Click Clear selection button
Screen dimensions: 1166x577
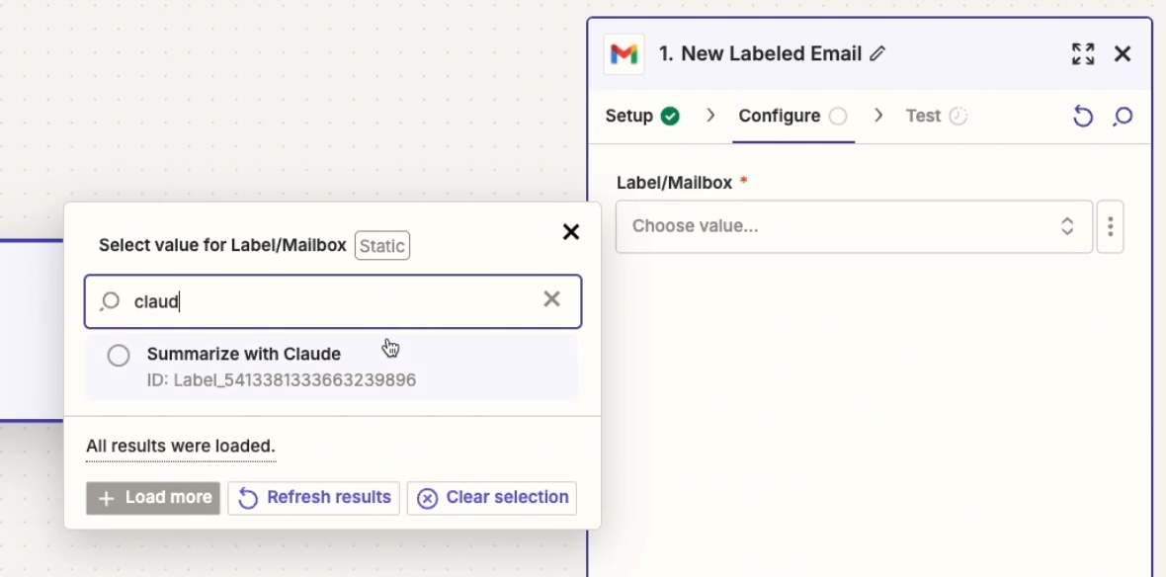pos(491,497)
